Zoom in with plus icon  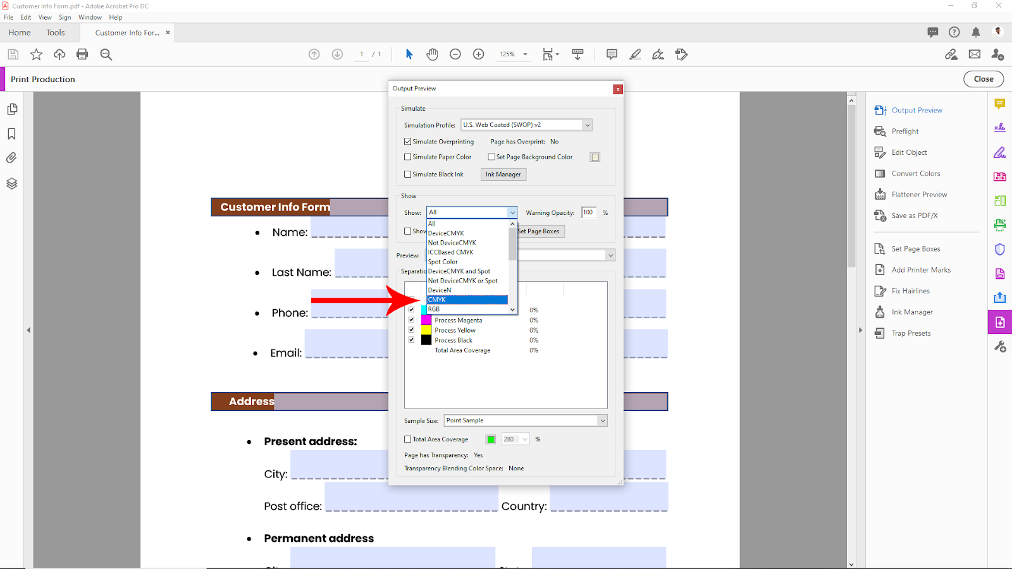[479, 54]
